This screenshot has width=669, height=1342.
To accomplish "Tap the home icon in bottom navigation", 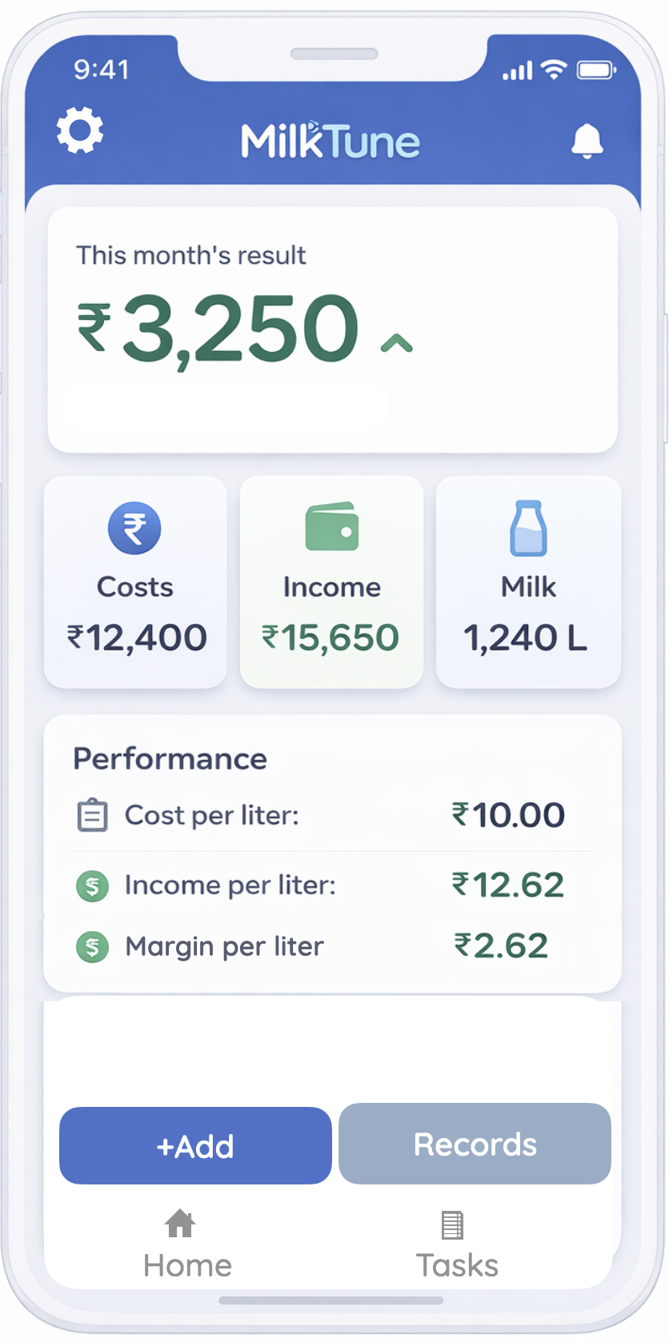I will [x=178, y=1224].
